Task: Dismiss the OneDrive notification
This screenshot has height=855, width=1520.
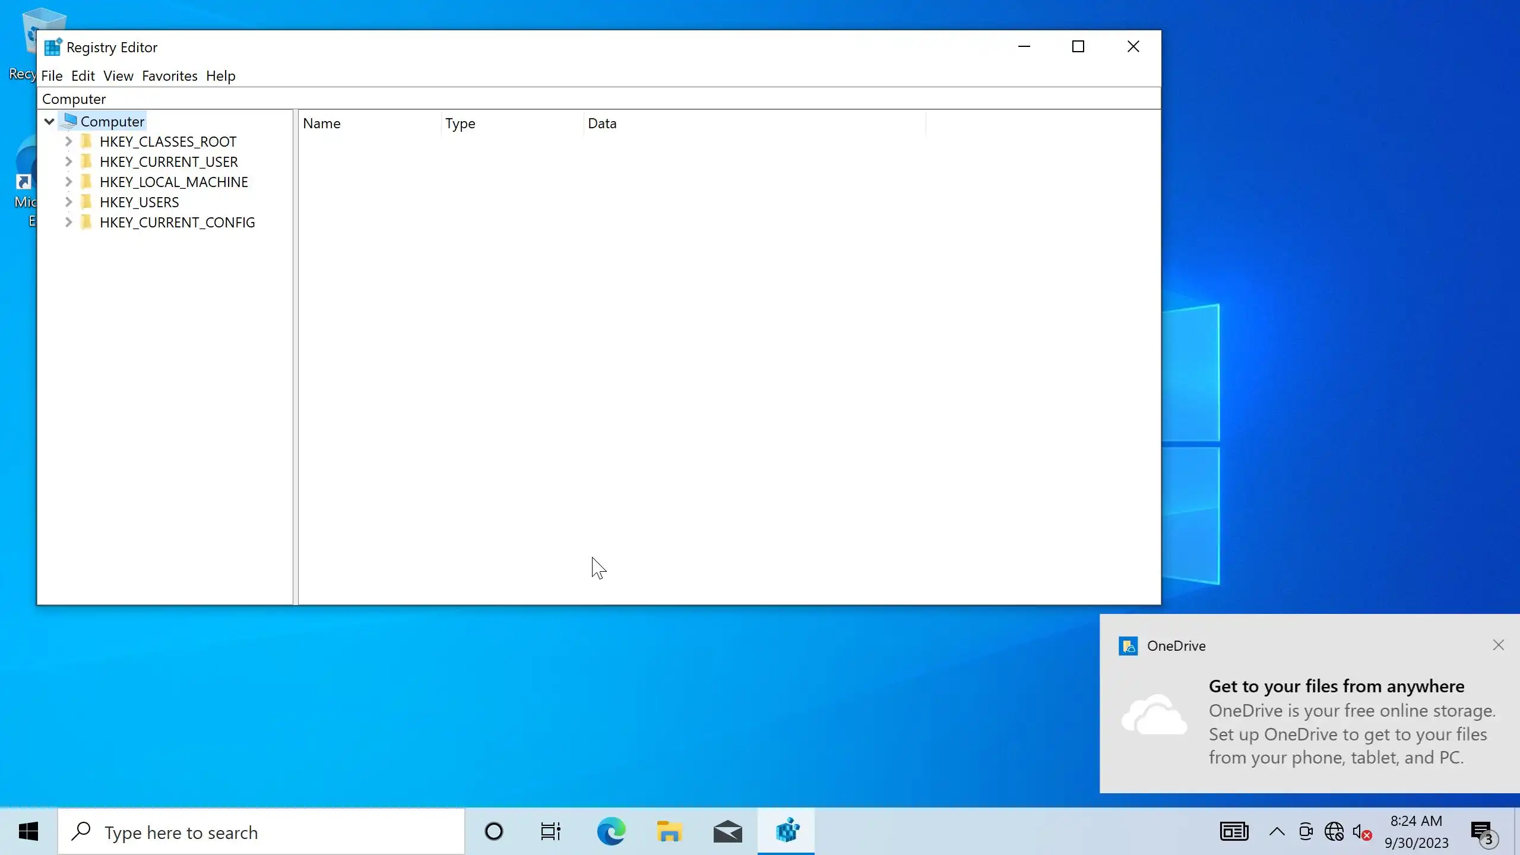Action: tap(1498, 645)
